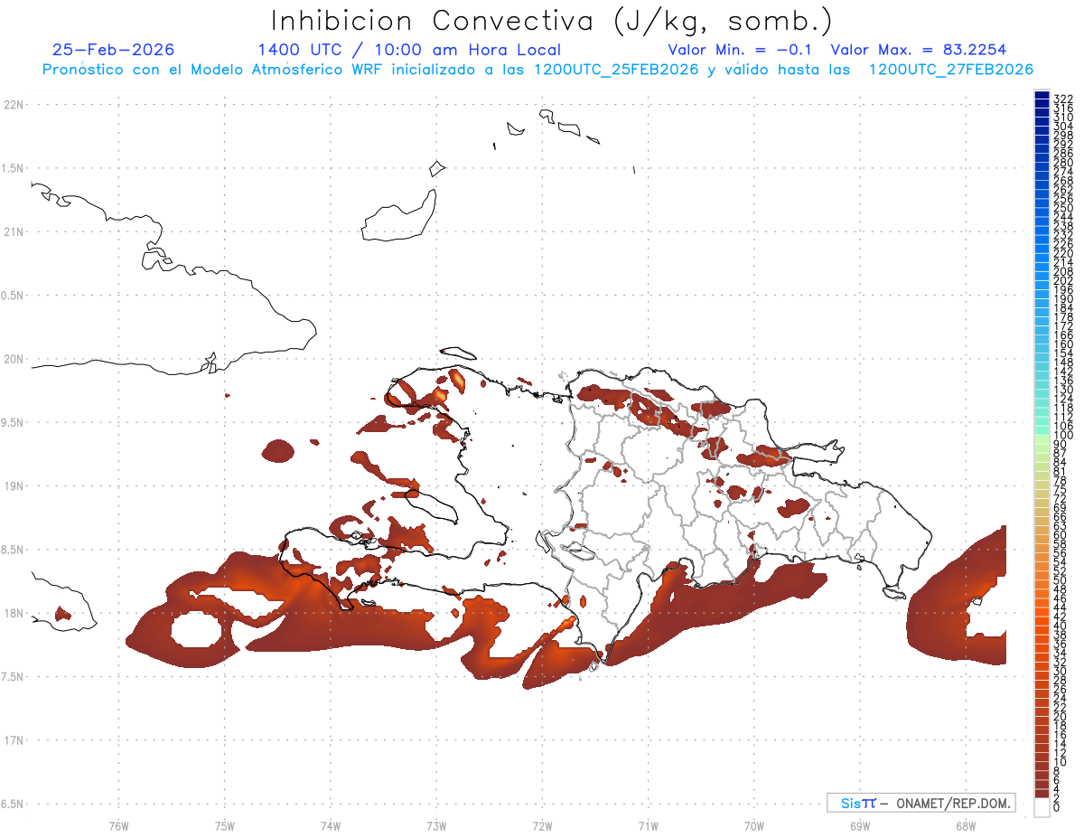Image resolution: width=1084 pixels, height=838 pixels.
Task: Click the '100' value on the color scale
Action: 1062,435
